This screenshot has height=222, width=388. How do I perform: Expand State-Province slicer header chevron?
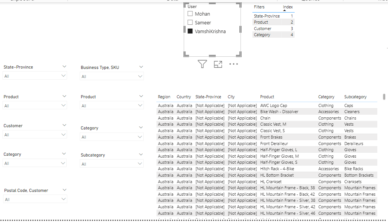64,67
